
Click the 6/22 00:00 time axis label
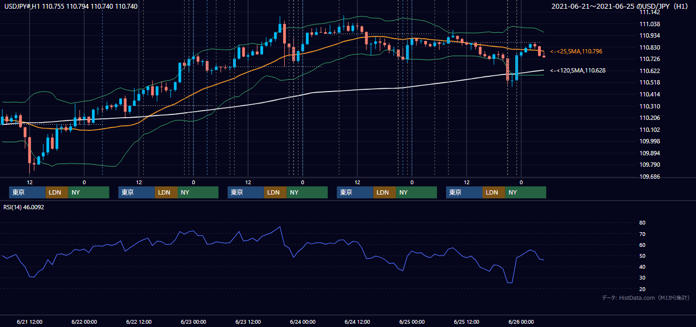coord(84,322)
